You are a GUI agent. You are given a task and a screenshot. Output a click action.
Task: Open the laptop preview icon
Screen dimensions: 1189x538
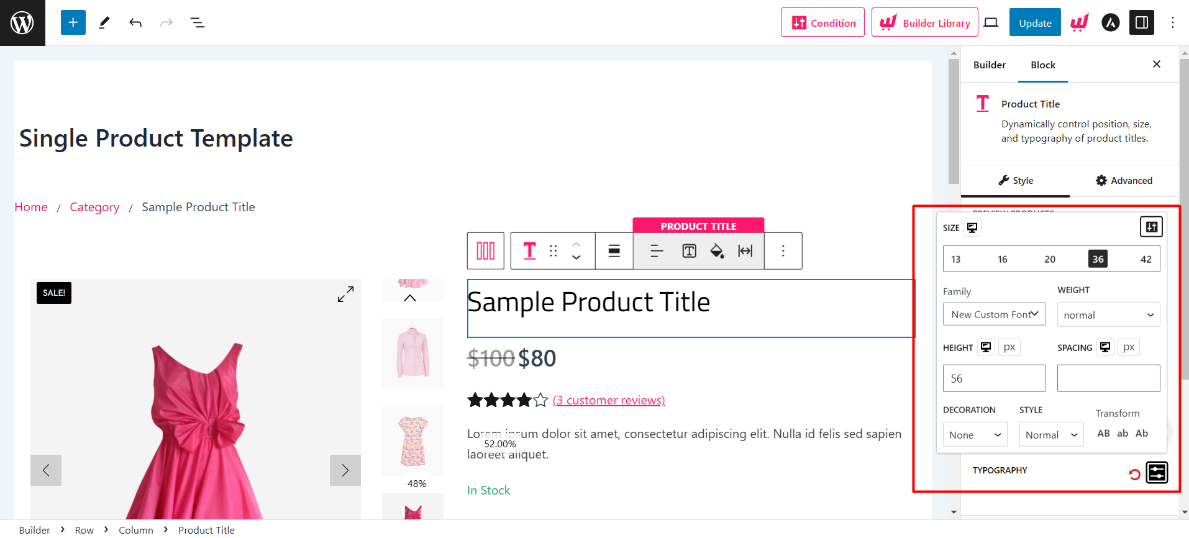coord(991,23)
